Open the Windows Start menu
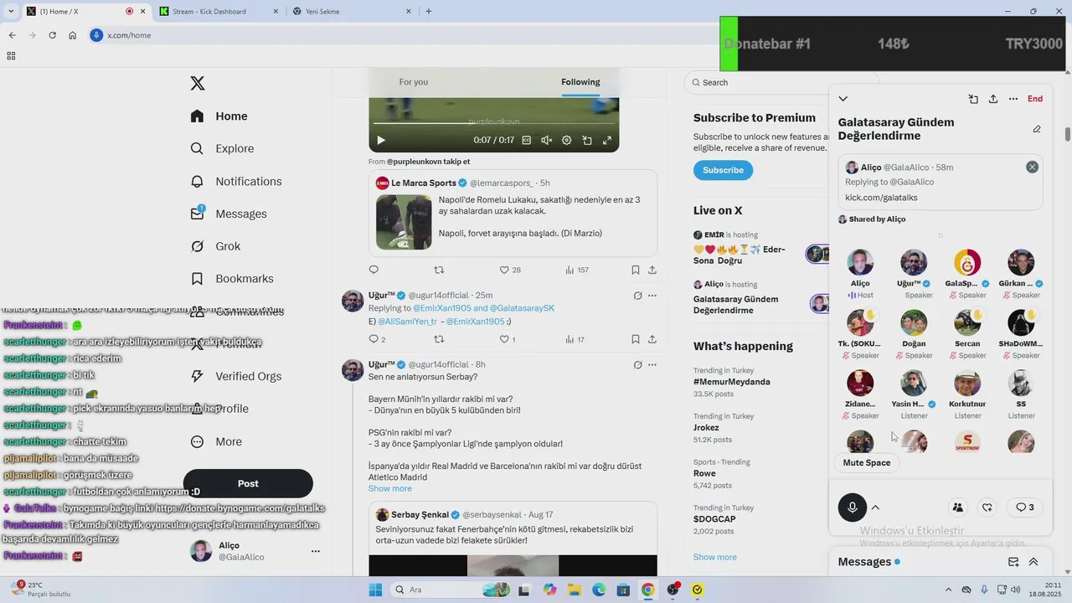Image resolution: width=1072 pixels, height=603 pixels. point(375,590)
